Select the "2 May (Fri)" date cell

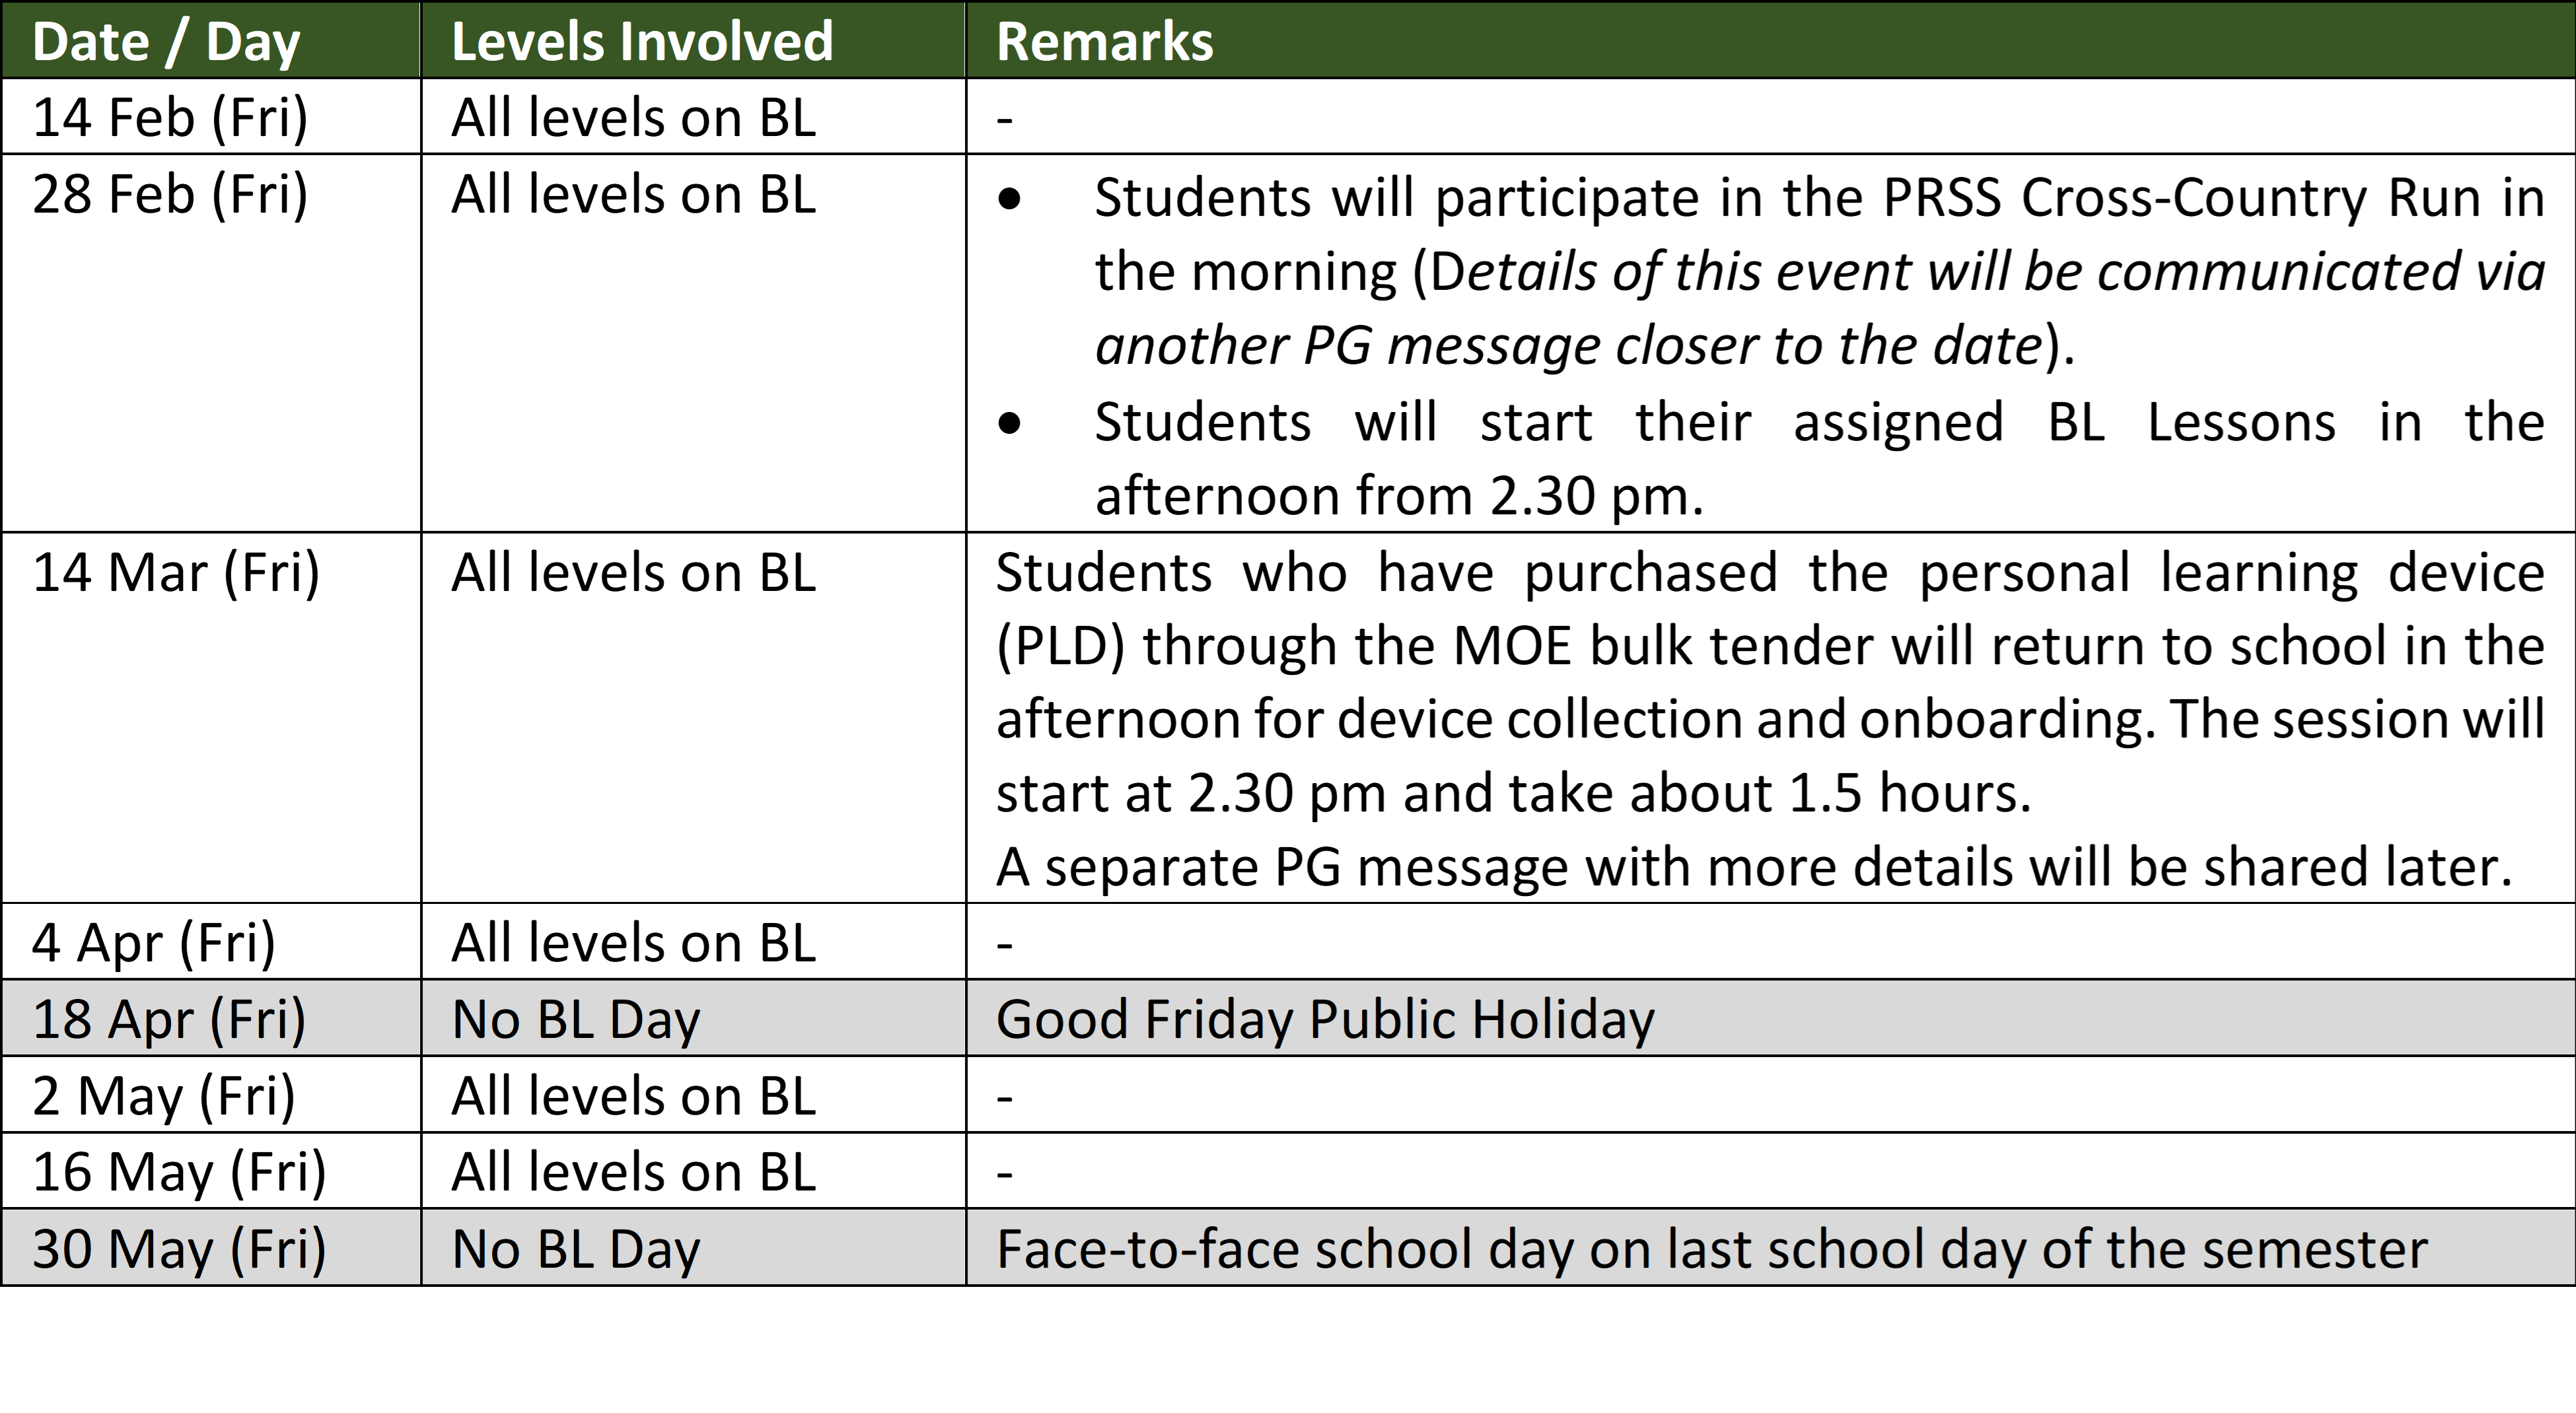(x=211, y=1095)
